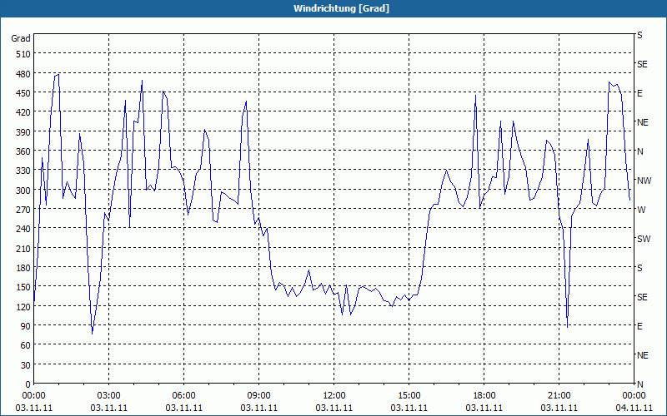
Task: Click the 'Windrichtung [Grad]' chart title
Action: tap(341, 8)
